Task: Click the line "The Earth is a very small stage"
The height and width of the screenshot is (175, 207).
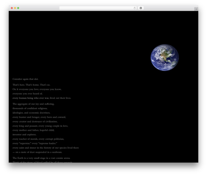Action: (x=41, y=158)
